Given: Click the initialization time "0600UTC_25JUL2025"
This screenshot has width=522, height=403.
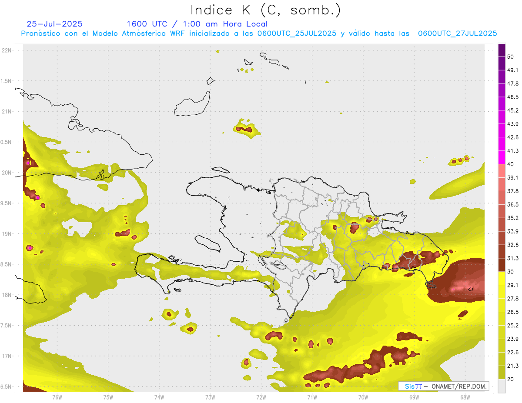Looking at the screenshot, I should coord(297,33).
